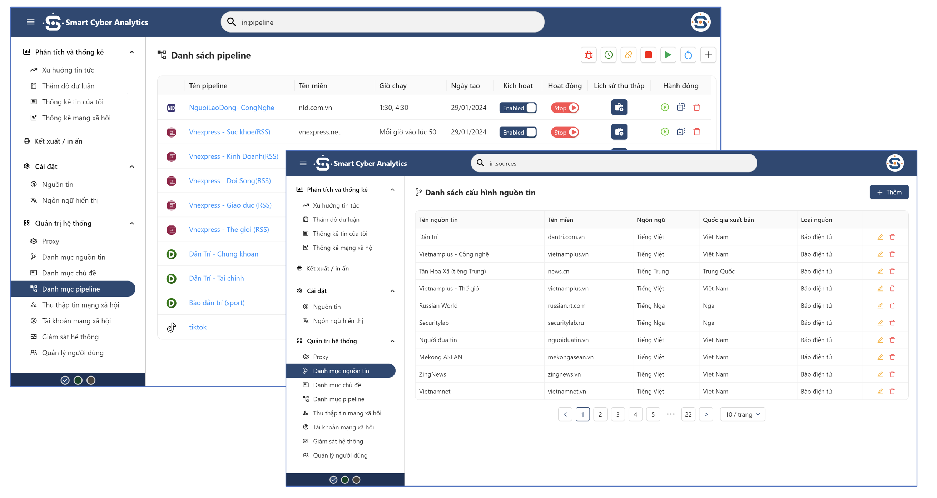The height and width of the screenshot is (498, 937).
Task: Collapse Cài đặt section in sources window
Action: coord(392,291)
